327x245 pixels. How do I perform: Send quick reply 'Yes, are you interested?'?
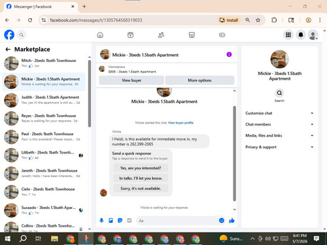click(x=141, y=168)
